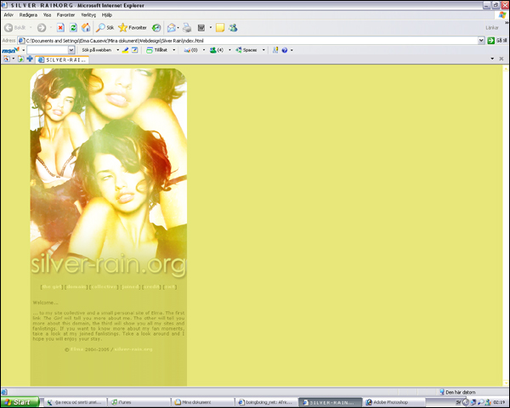This screenshot has height=408, width=510.
Task: Click the yellow note icon in toolbar
Action: tap(220, 28)
